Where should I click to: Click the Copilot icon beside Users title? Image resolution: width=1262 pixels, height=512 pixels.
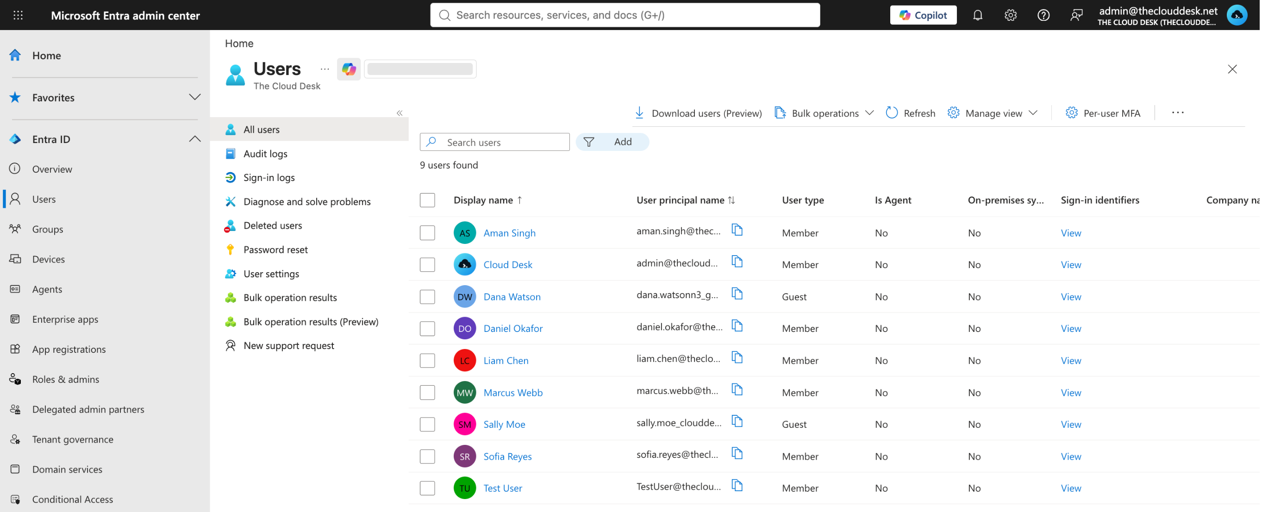349,69
